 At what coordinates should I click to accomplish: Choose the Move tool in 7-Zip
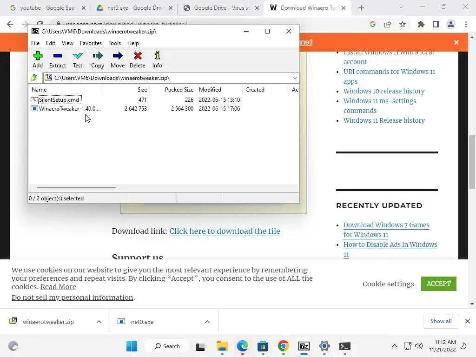pos(118,60)
